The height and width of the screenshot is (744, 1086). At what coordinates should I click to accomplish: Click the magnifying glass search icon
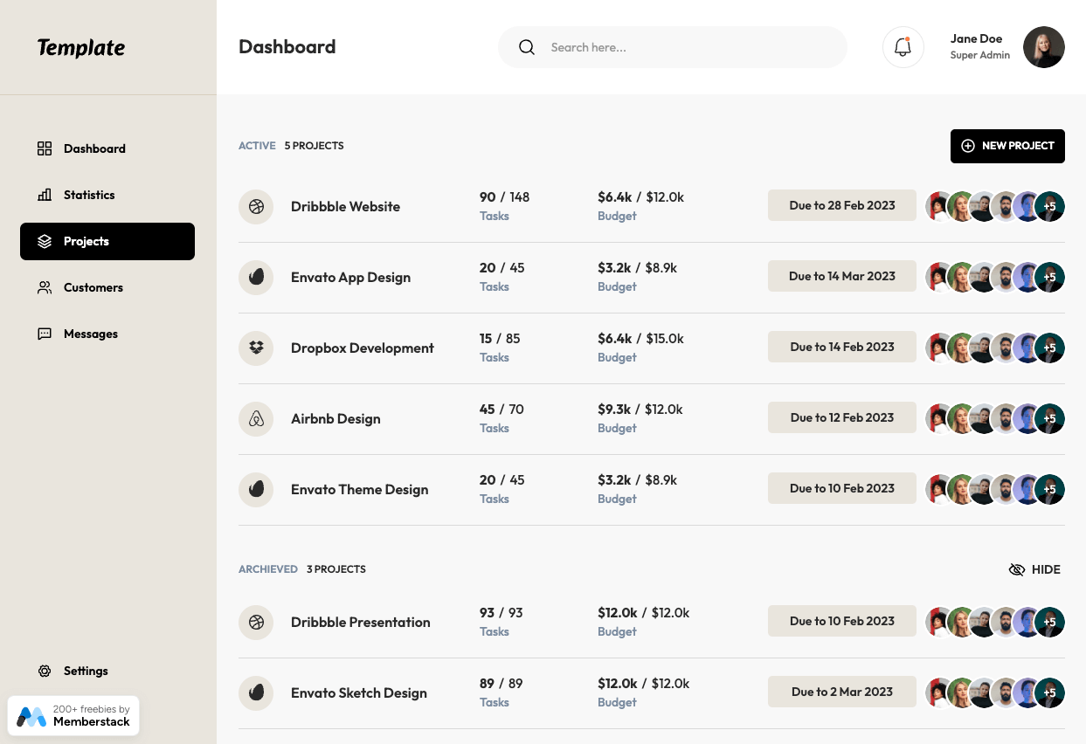(x=527, y=47)
